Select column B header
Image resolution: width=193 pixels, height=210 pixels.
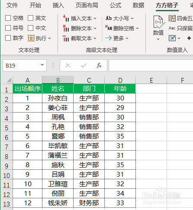(58, 80)
